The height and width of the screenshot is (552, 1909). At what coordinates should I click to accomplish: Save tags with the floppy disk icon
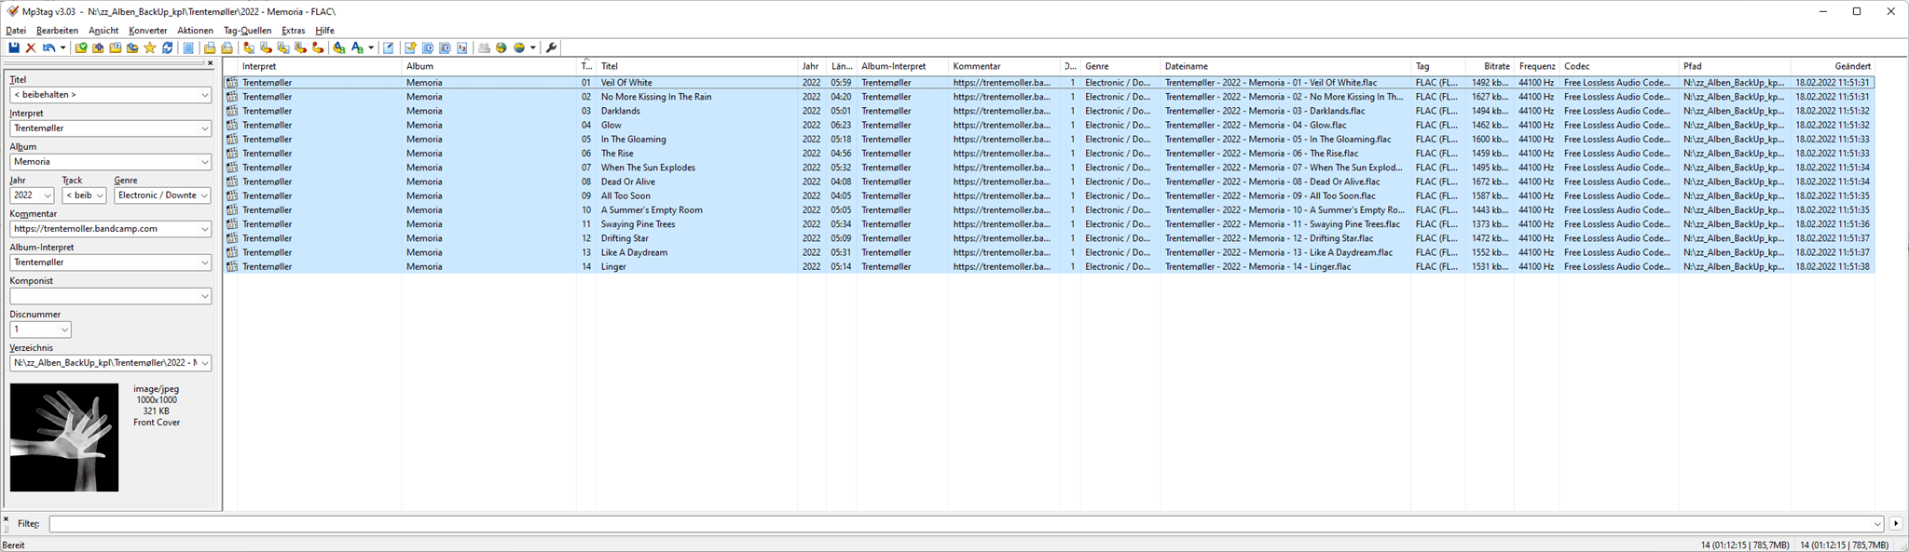tap(14, 47)
